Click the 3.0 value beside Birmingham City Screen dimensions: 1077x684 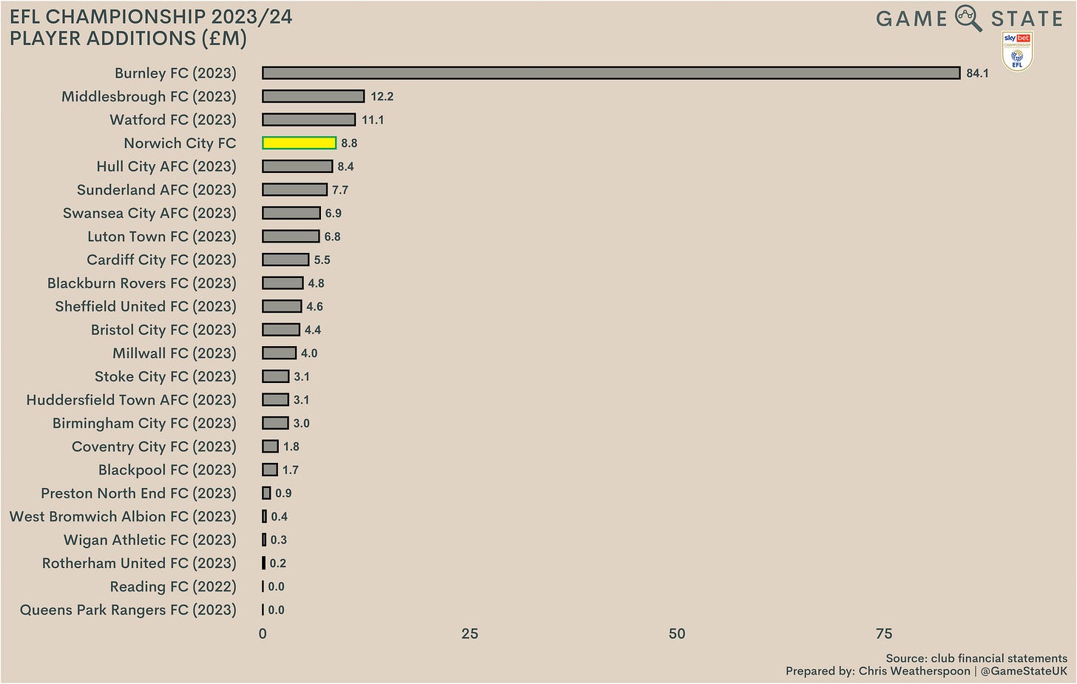(x=301, y=423)
